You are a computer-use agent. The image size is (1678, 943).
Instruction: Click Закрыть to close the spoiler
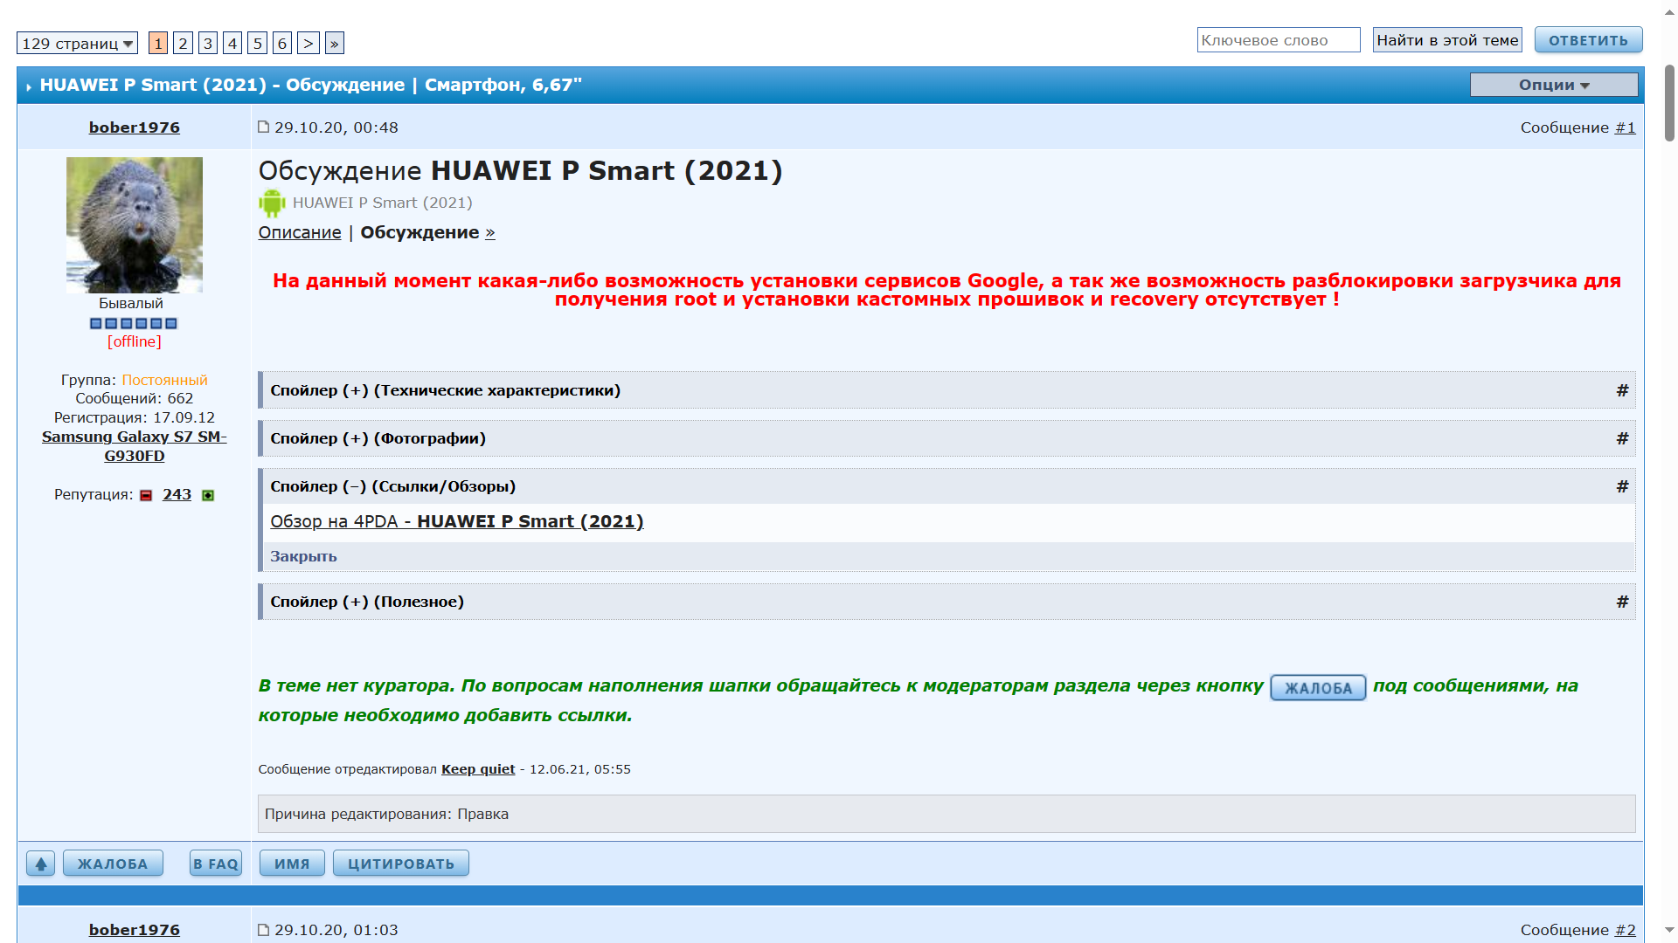coord(303,556)
